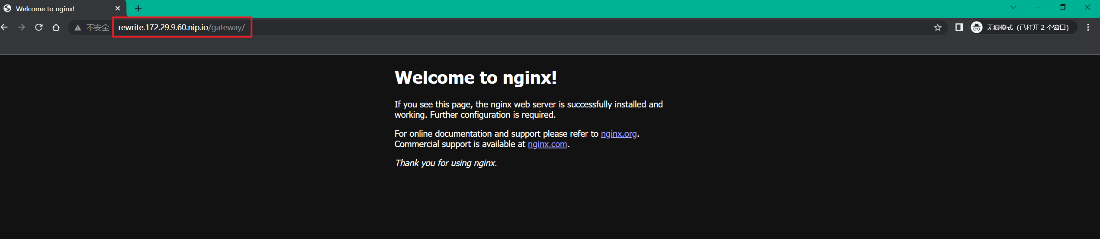Close the browser window
This screenshot has width=1100, height=239.
tap(1087, 7)
